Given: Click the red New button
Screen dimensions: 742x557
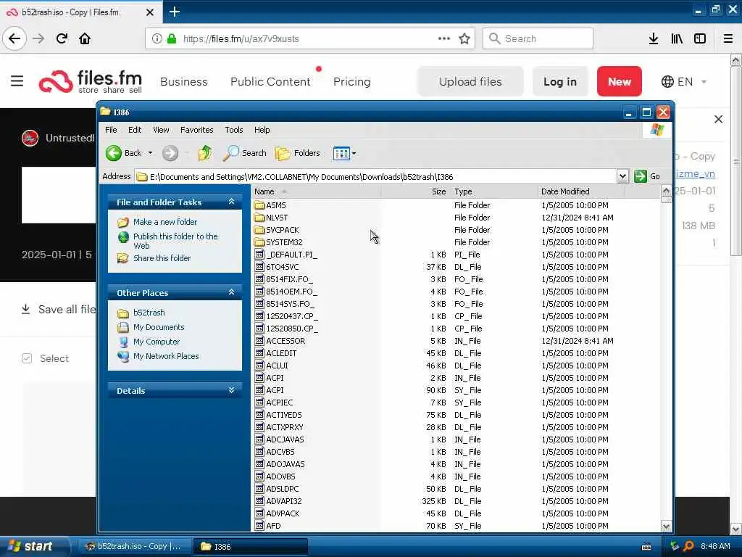Looking at the screenshot, I should click(619, 81).
